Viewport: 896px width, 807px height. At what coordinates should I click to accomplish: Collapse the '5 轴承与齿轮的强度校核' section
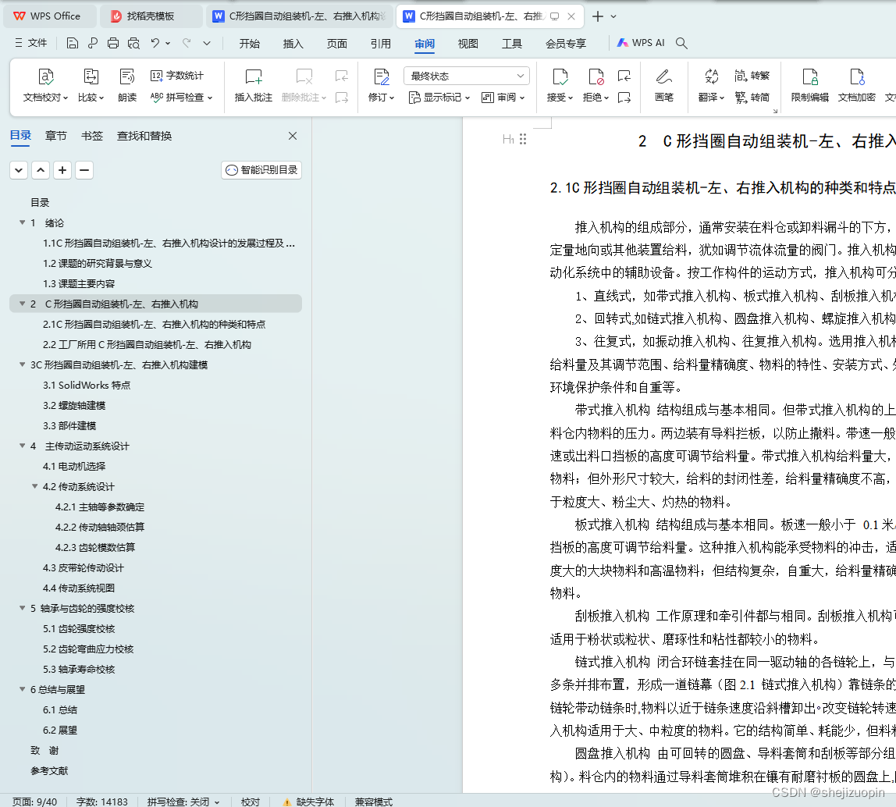(23, 608)
